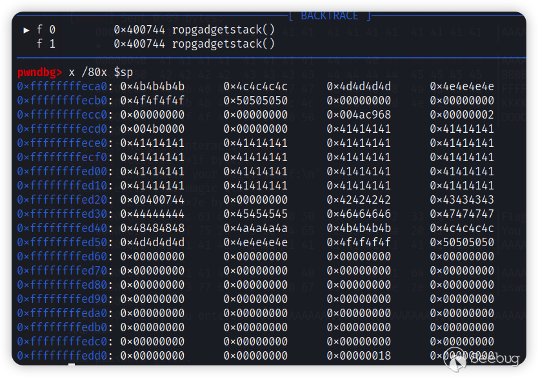Click value 0x00400744 in the ed20 row
Image resolution: width=538 pixels, height=377 pixels.
click(152, 200)
